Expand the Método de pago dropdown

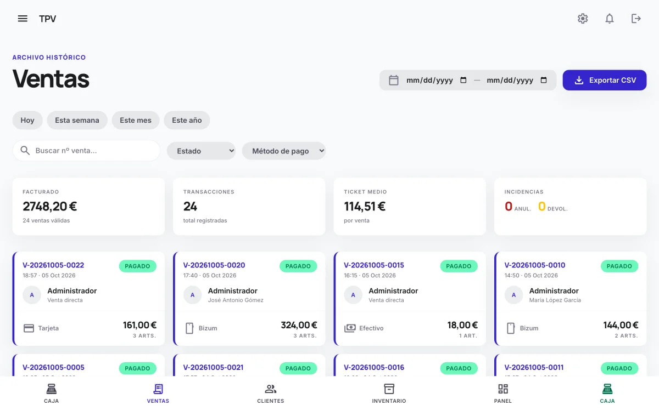(284, 151)
